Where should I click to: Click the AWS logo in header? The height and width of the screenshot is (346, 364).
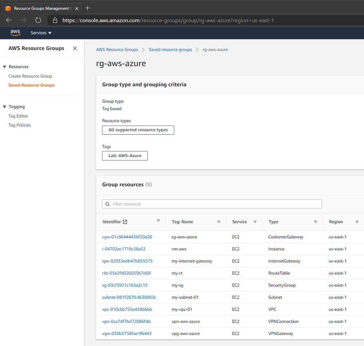15,33
